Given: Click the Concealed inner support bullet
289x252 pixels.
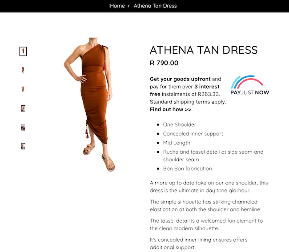Looking at the screenshot, I should 193,134.
